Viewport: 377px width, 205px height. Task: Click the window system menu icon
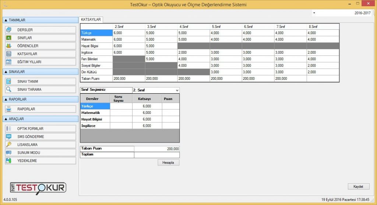click(6, 4)
